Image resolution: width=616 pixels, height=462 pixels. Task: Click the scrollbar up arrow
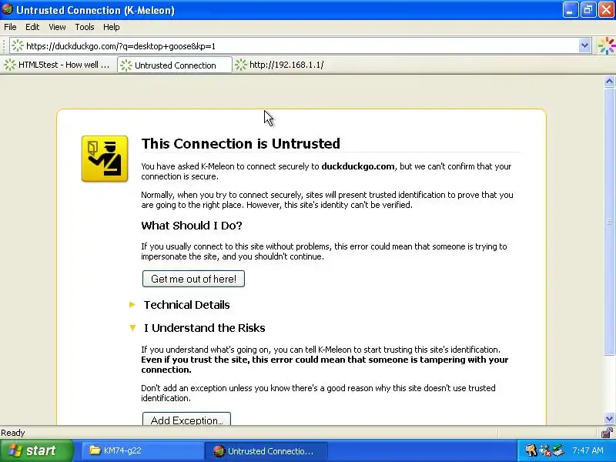(609, 82)
